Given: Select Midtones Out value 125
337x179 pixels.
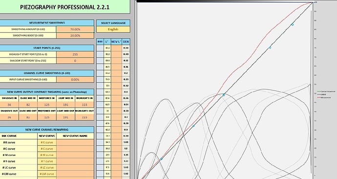Looking at the screenshot, I should pos(47,117).
